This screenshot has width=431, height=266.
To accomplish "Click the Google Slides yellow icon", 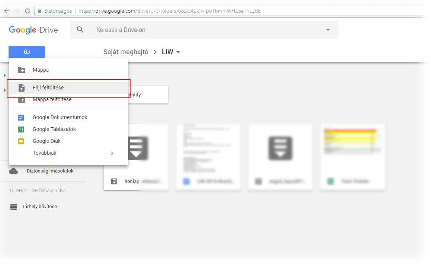I will 21,141.
